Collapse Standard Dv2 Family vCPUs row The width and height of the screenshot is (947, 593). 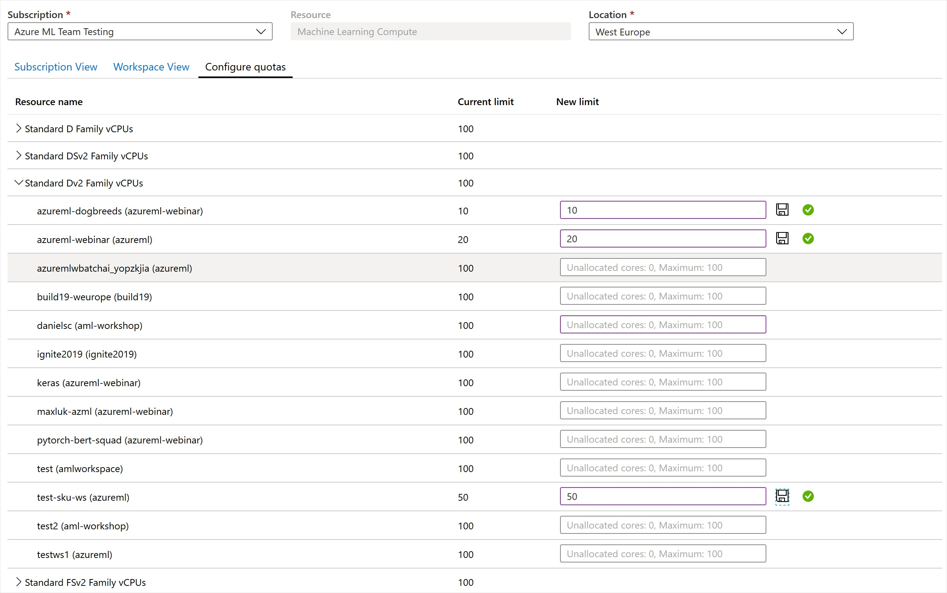click(18, 183)
